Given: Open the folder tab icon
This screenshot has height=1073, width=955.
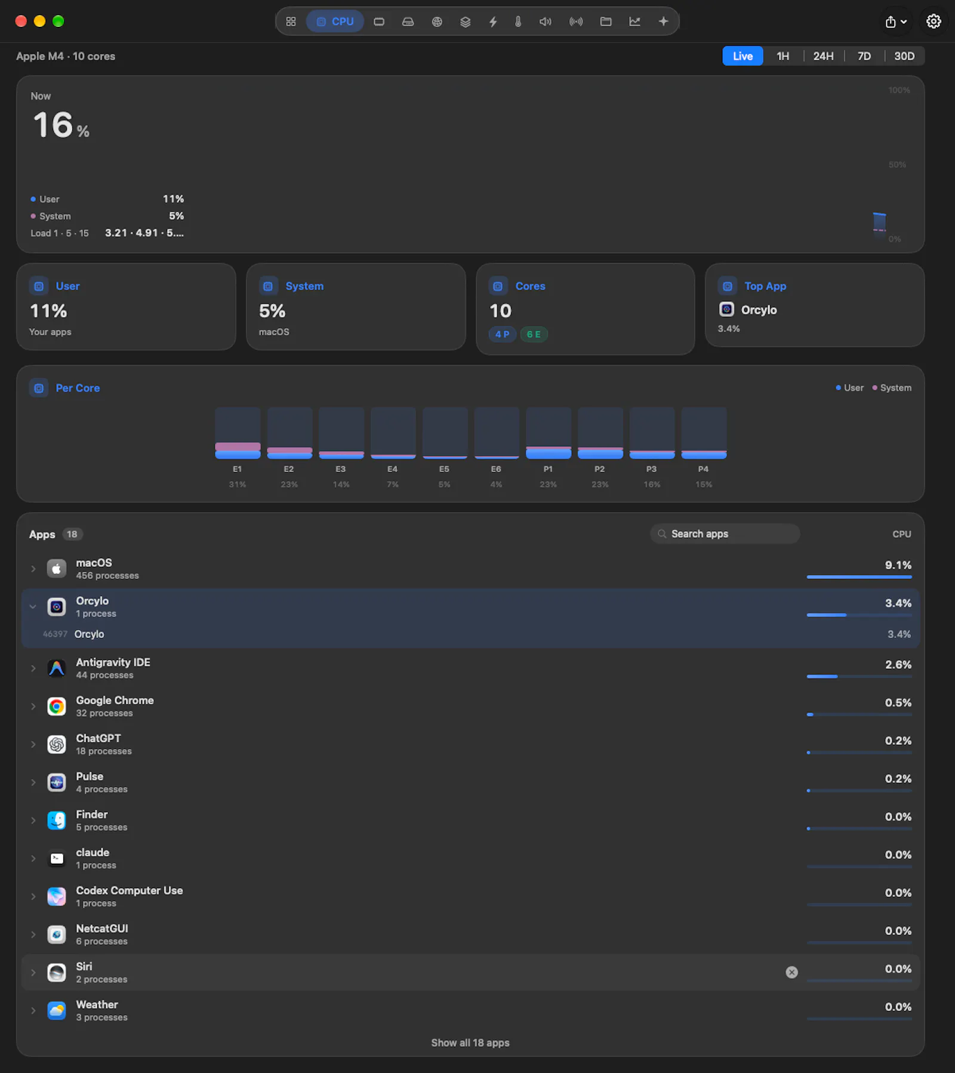Looking at the screenshot, I should [606, 21].
